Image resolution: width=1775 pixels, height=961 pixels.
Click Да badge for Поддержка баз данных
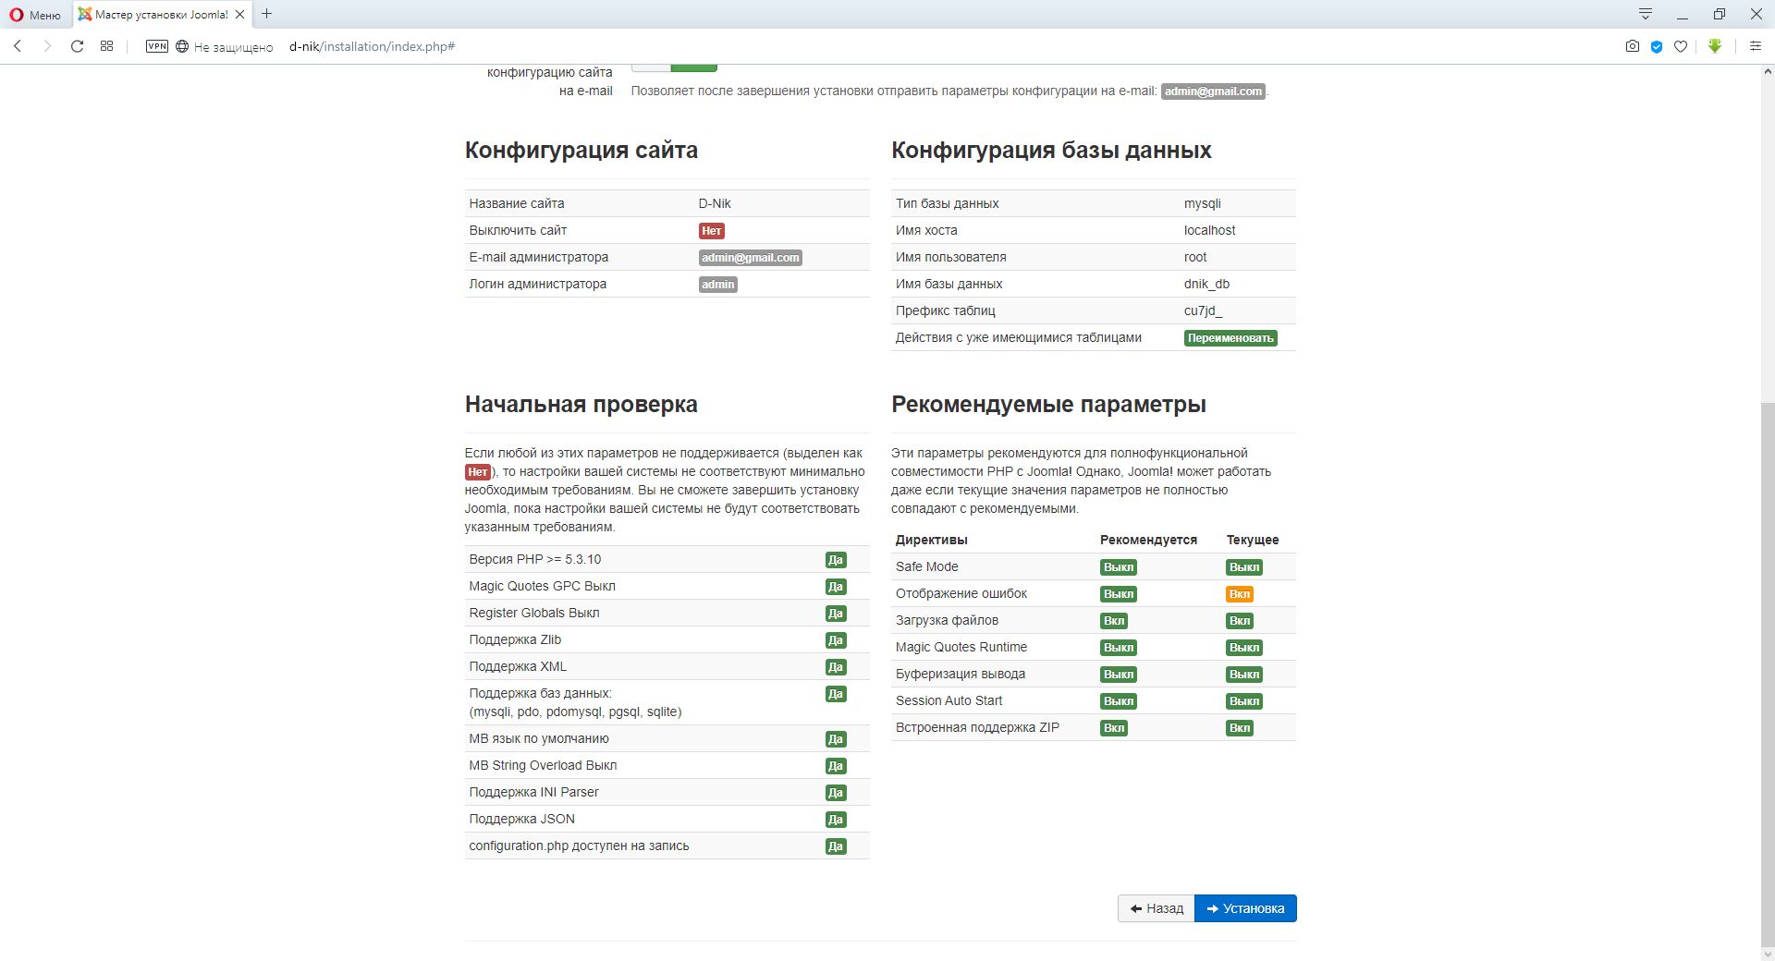836,694
